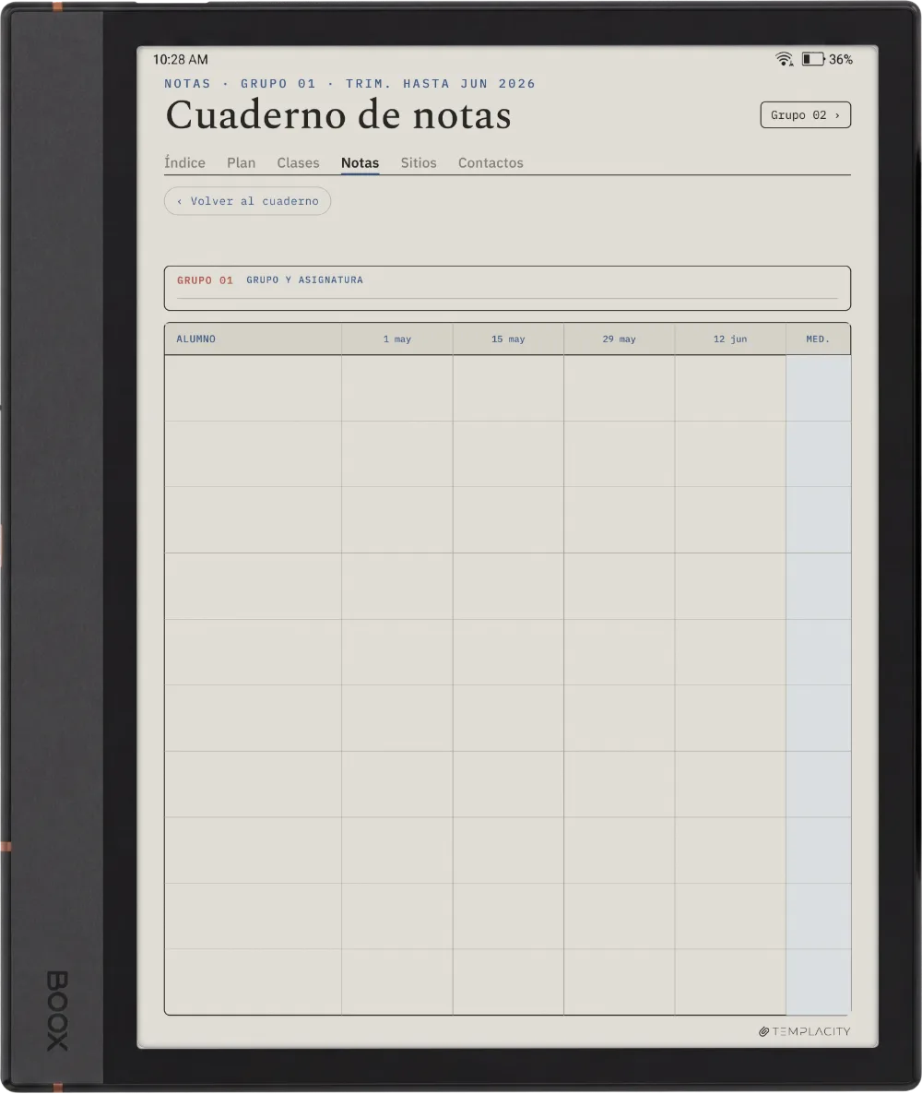Tap the Cuaderno de notas title

coord(338,115)
